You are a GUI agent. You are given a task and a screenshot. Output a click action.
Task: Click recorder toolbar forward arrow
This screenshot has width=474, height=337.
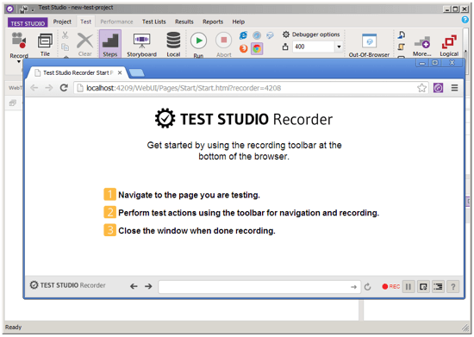(x=148, y=286)
